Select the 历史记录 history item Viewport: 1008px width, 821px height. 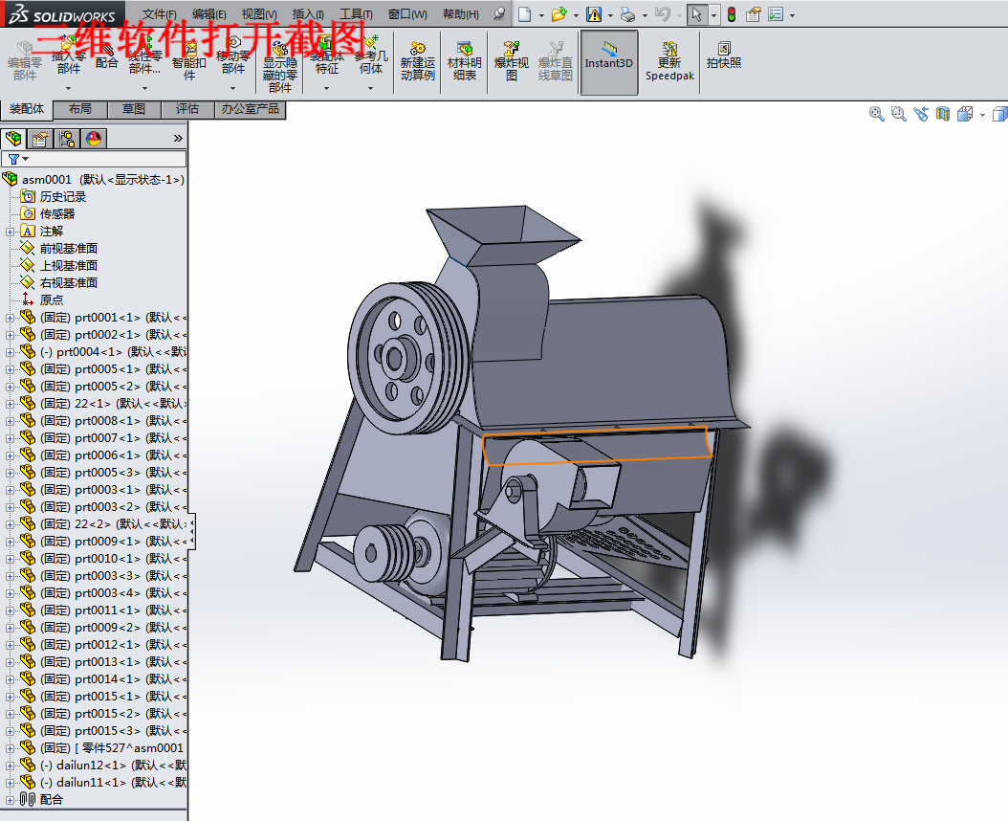tap(62, 197)
